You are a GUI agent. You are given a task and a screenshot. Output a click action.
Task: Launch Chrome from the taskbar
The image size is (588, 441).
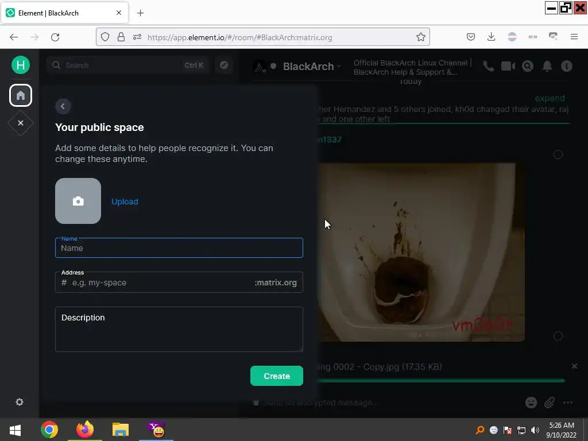coord(49,430)
